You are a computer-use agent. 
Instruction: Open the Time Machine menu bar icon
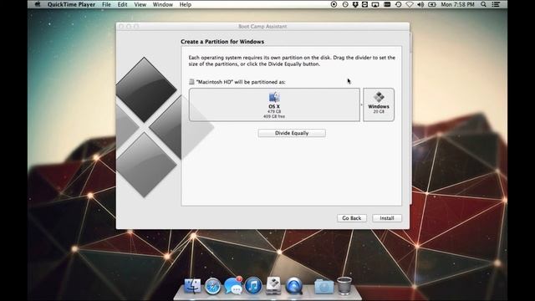click(398, 4)
